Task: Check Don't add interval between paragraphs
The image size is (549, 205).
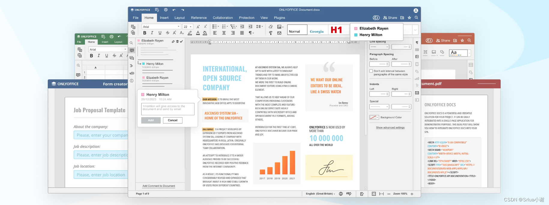Action: (371, 71)
